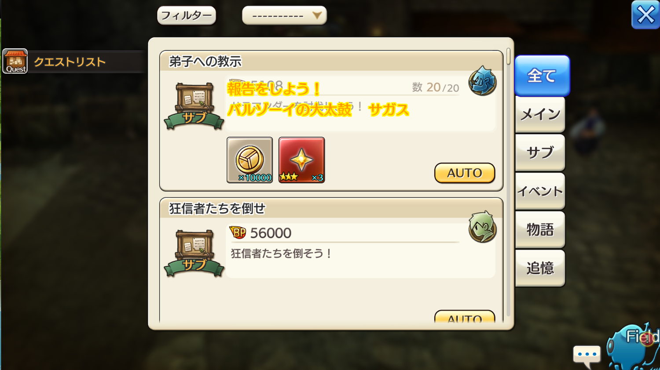Show the 物語 quest tab
Screen dimensions: 660x370
pos(540,229)
